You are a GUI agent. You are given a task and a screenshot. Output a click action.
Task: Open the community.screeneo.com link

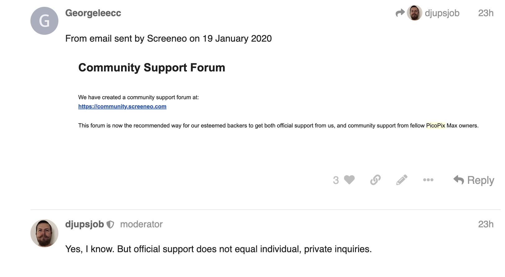point(122,107)
